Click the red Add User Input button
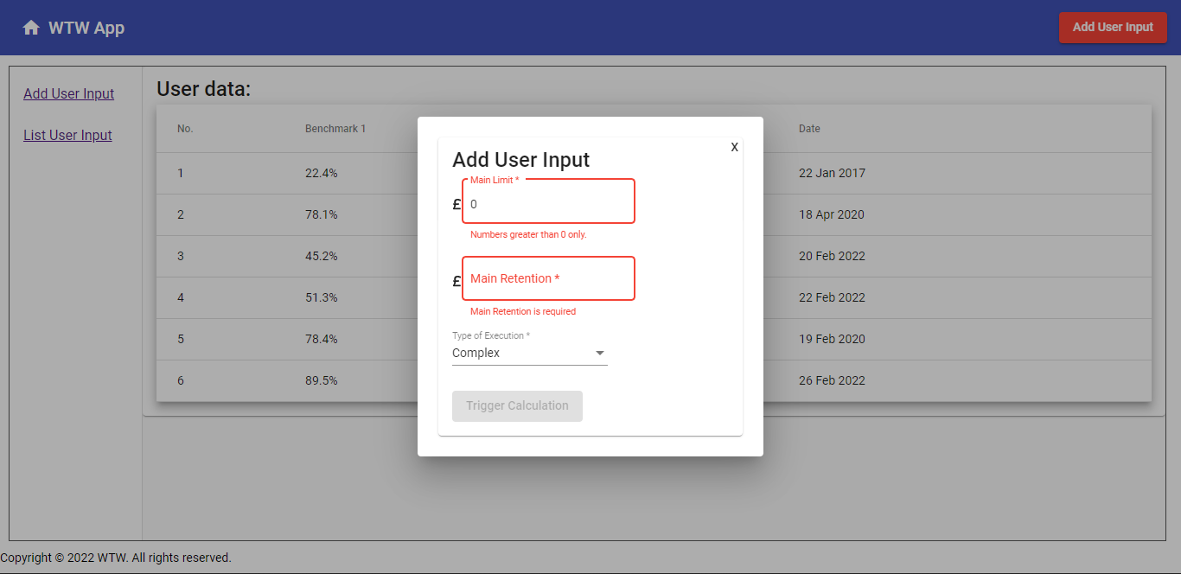Viewport: 1181px width, 574px height. pyautogui.click(x=1113, y=27)
